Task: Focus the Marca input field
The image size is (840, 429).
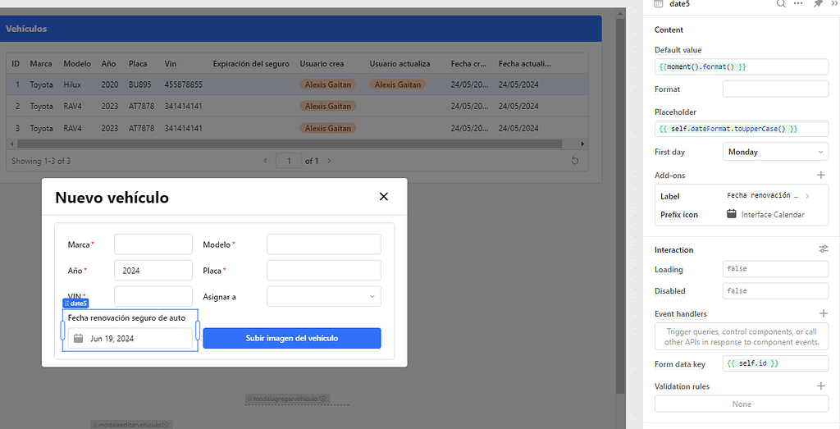Action: coord(153,244)
